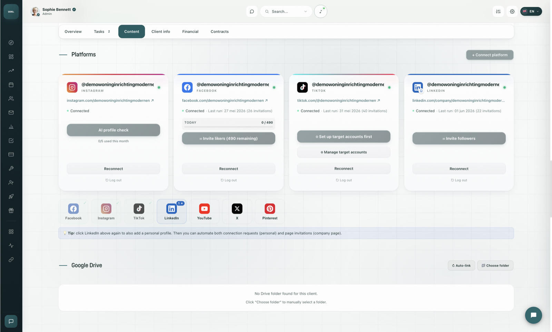The width and height of the screenshot is (552, 332).
Task: Select the Pinterest platform tile
Action: pyautogui.click(x=270, y=211)
